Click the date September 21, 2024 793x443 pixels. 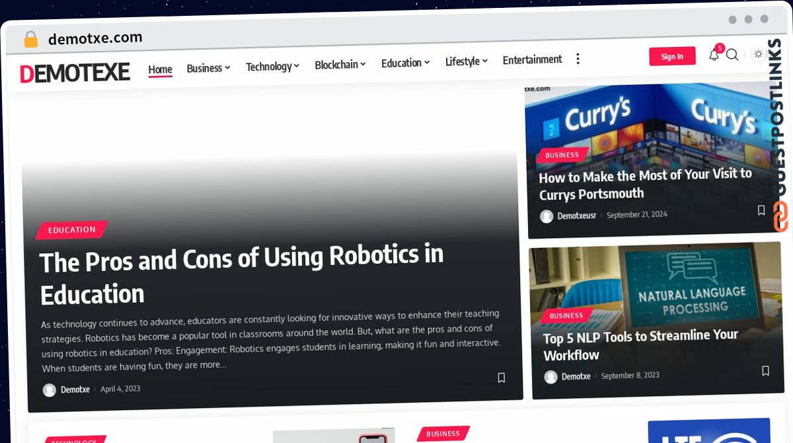click(637, 215)
